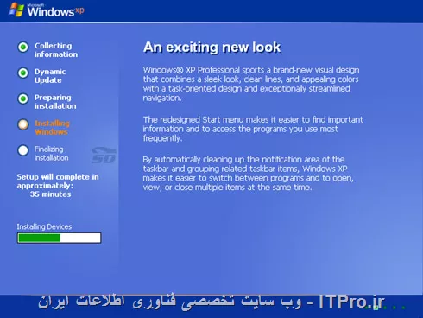Select the Collecting information step indicator
Viewport: 423px width, 318px height.
(x=23, y=47)
